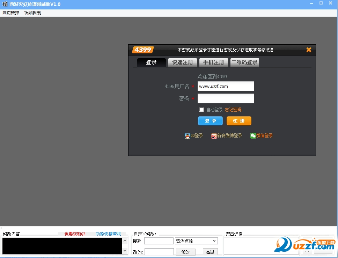Open the 新浪微博登录 link

(229, 135)
